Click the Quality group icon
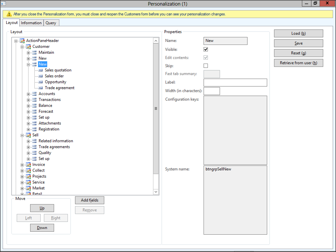Screen dimensions: 336x252 tap(34, 153)
